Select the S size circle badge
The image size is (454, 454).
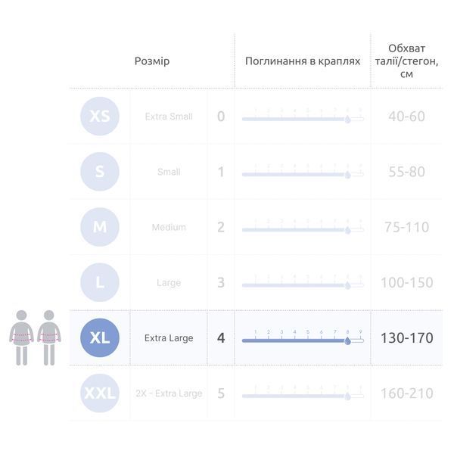(x=100, y=172)
